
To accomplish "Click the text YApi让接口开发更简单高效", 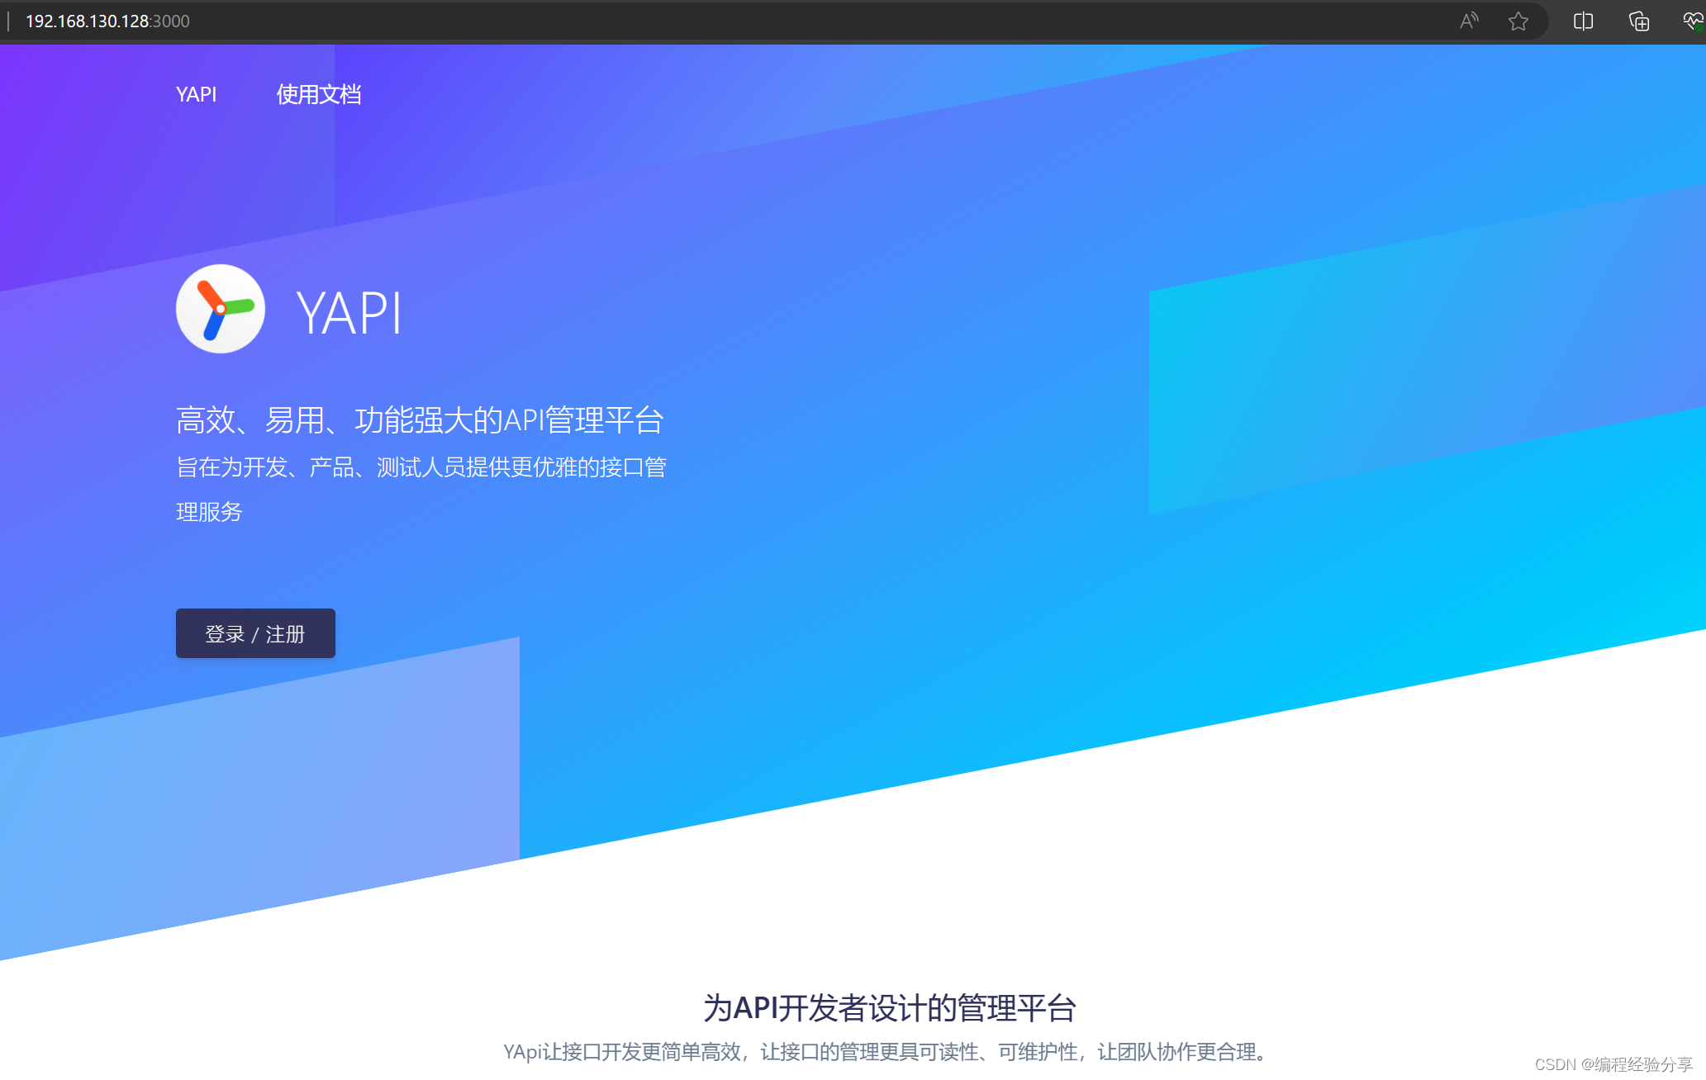I will pos(623,1051).
